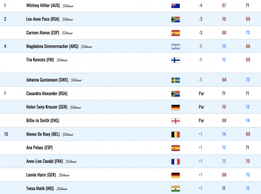
Task: Open Helen Tamy Kreuzer (GER) entry
Action: click(47, 107)
